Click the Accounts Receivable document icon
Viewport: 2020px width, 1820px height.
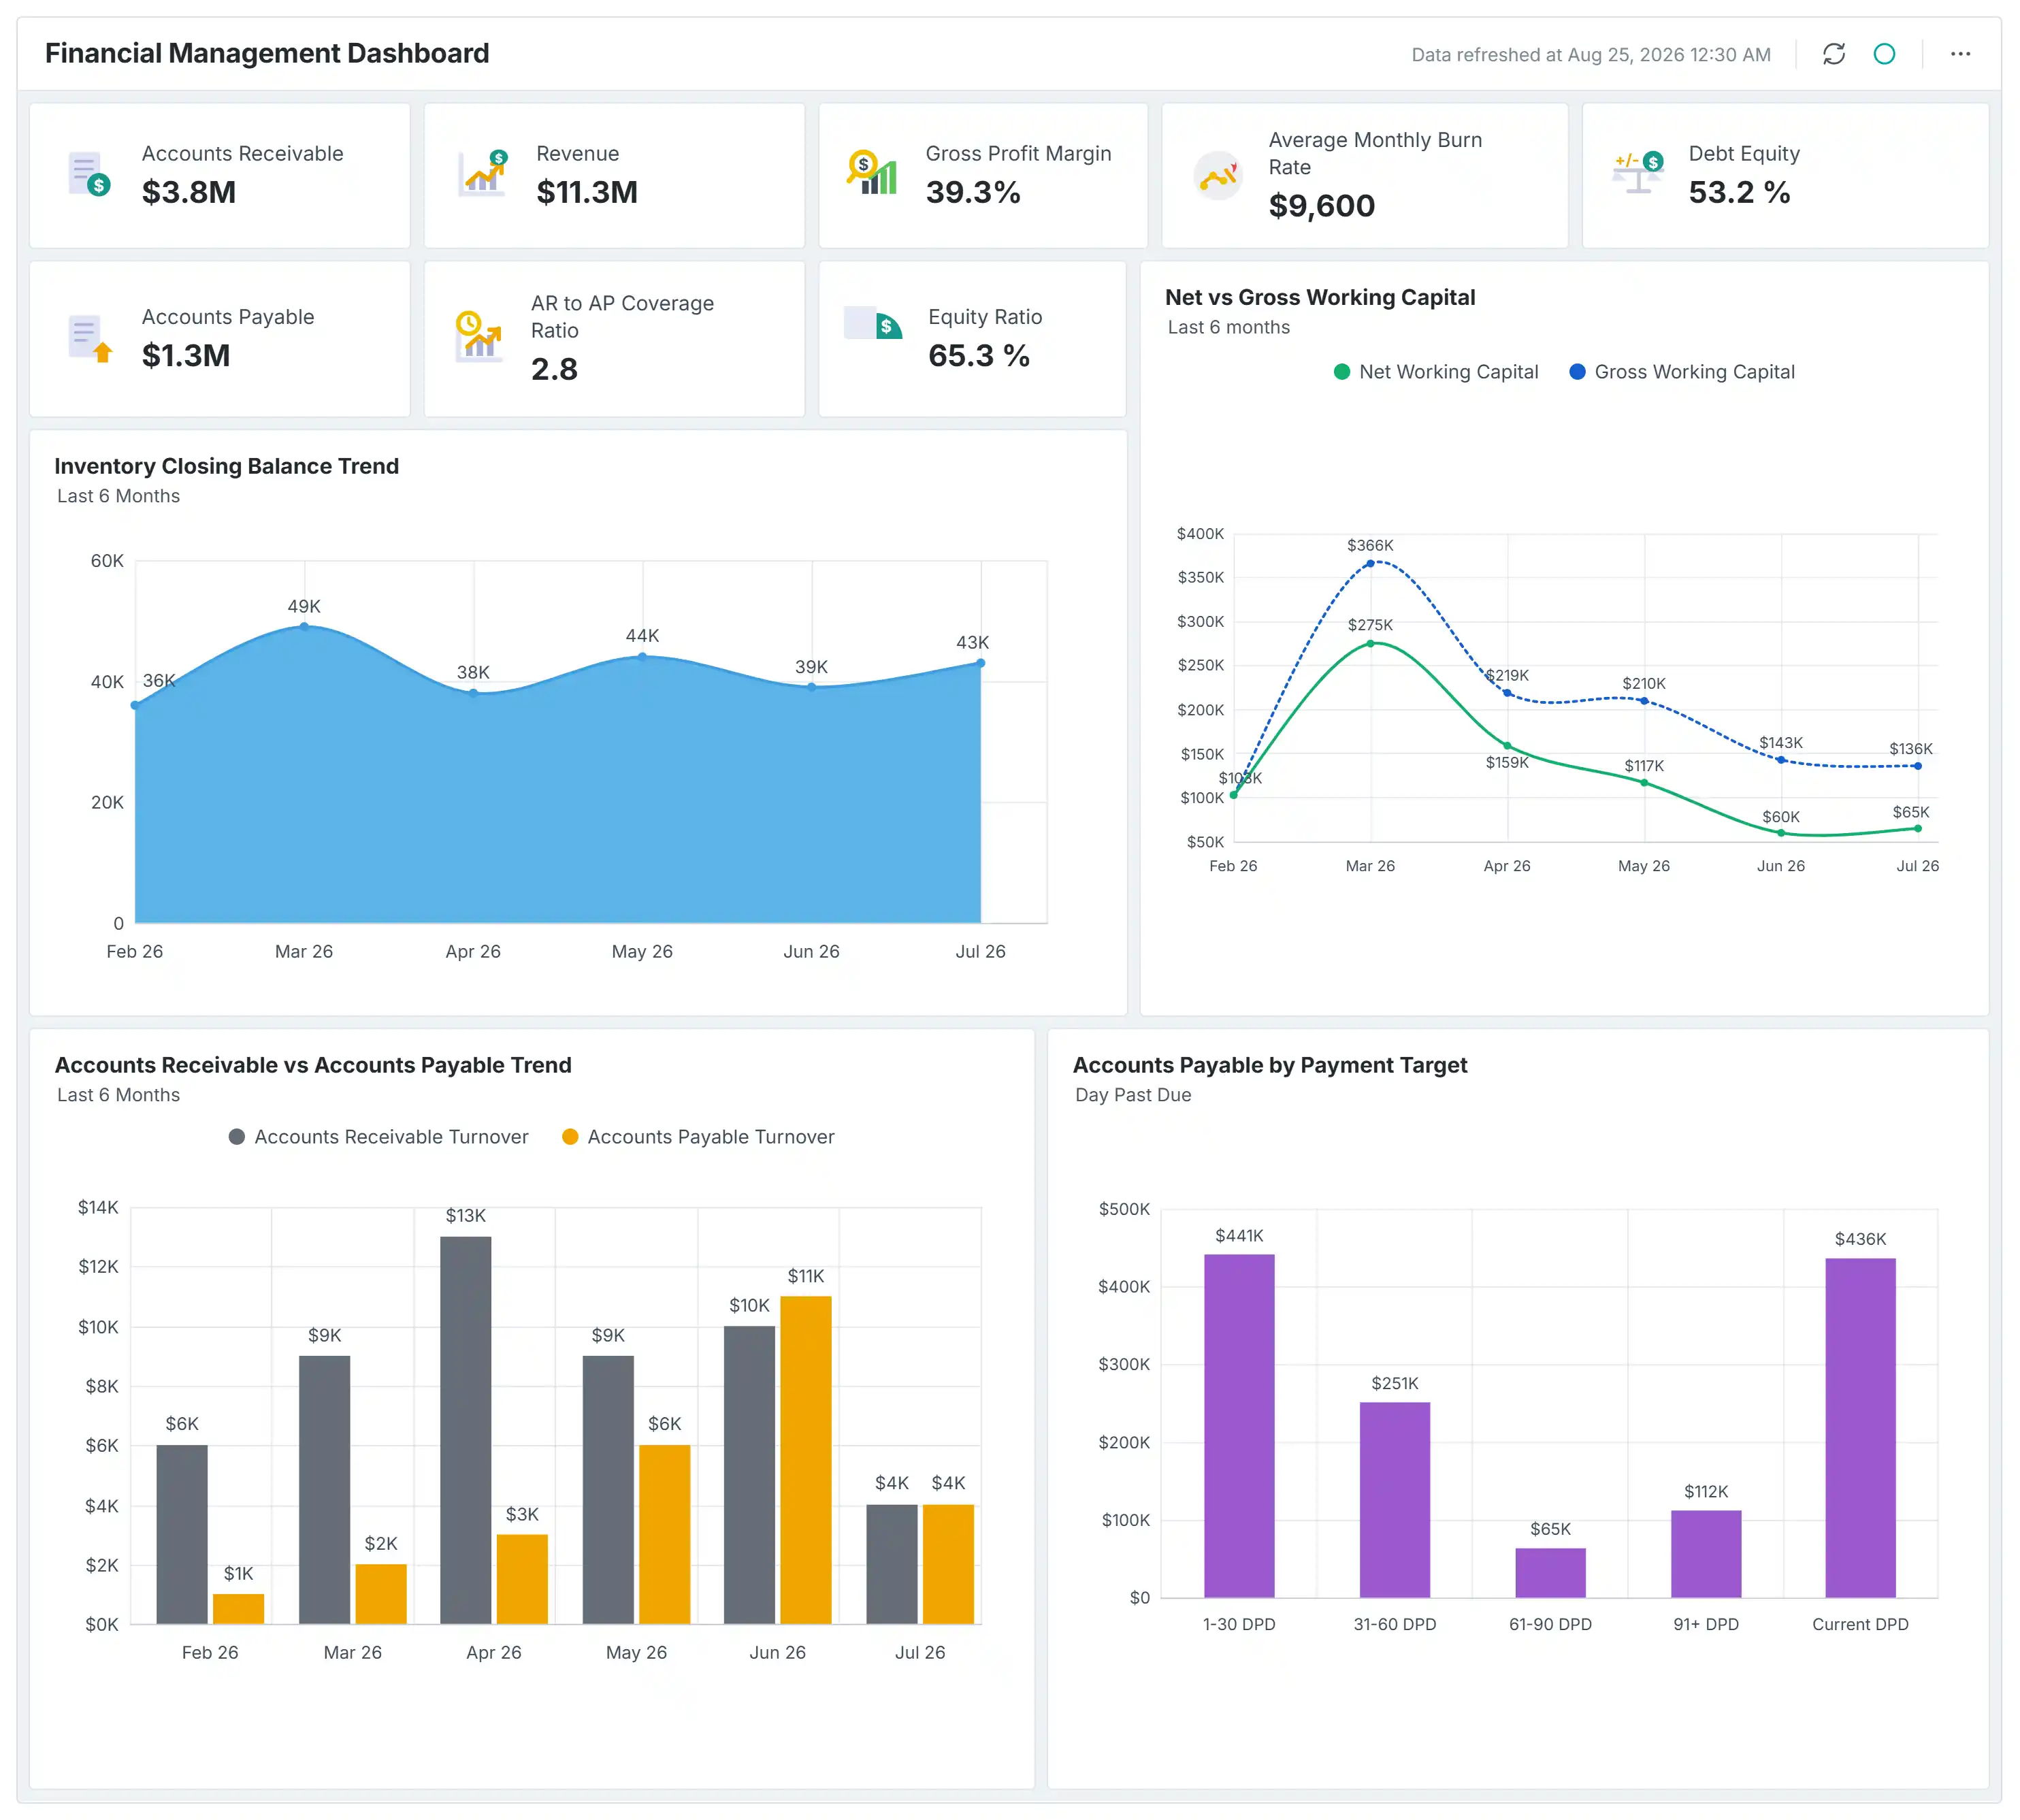tap(89, 174)
